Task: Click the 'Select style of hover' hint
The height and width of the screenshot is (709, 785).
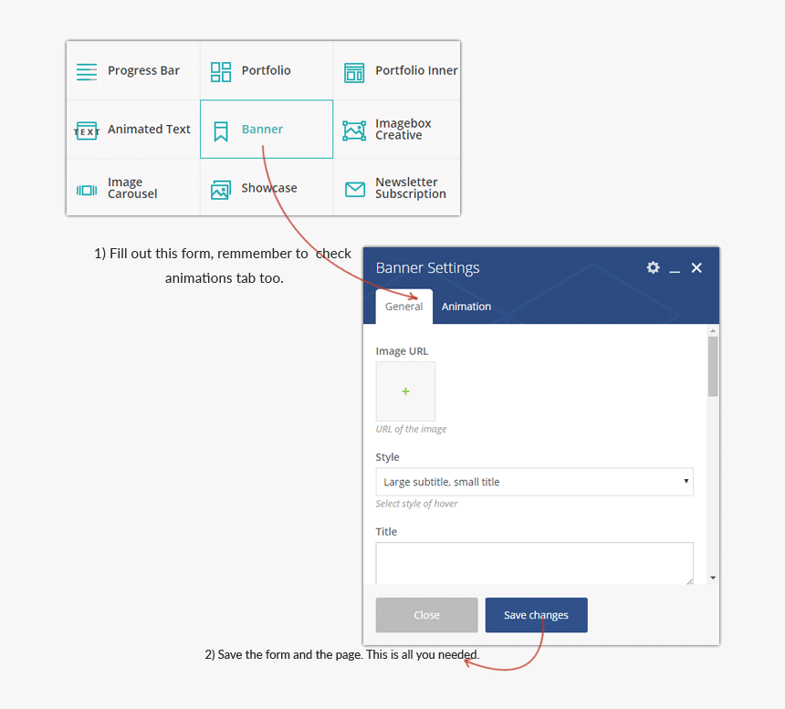Action: 416,504
